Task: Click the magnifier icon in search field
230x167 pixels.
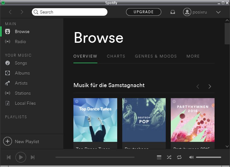Action: point(36,12)
